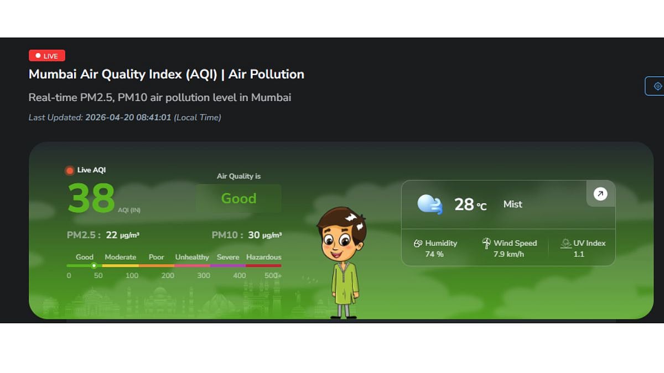This screenshot has height=373, width=664.
Task: Click the 28 °C temperature reading
Action: click(x=470, y=204)
